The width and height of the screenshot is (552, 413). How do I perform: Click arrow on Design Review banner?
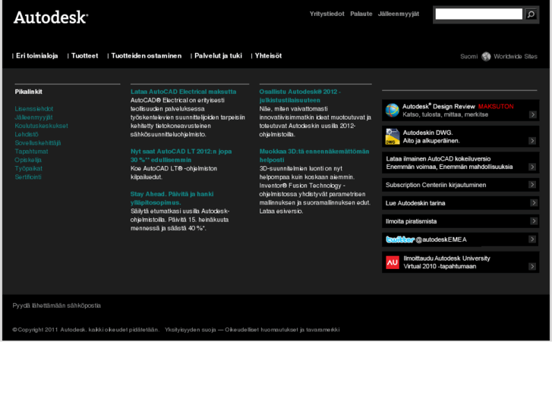[x=532, y=114]
